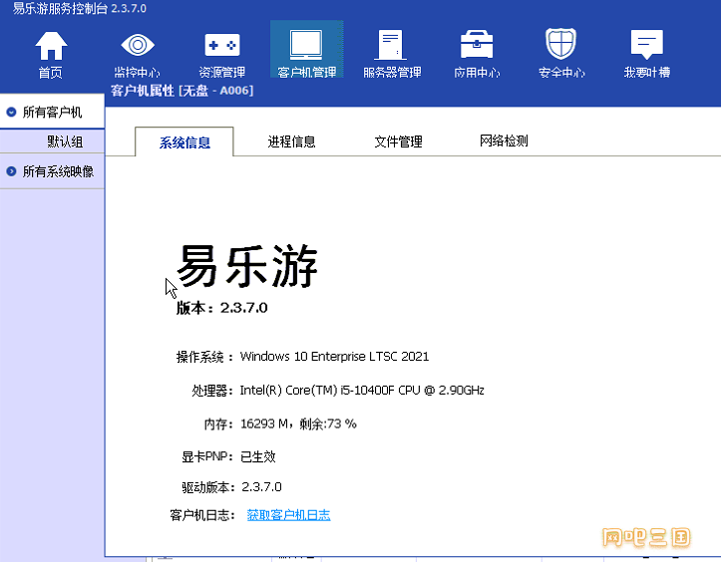
Task: Click the 驱动版本 2.3.7.0 value
Action: click(261, 486)
